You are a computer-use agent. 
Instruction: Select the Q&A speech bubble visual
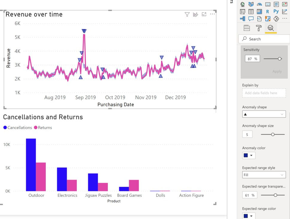[x=251, y=19]
